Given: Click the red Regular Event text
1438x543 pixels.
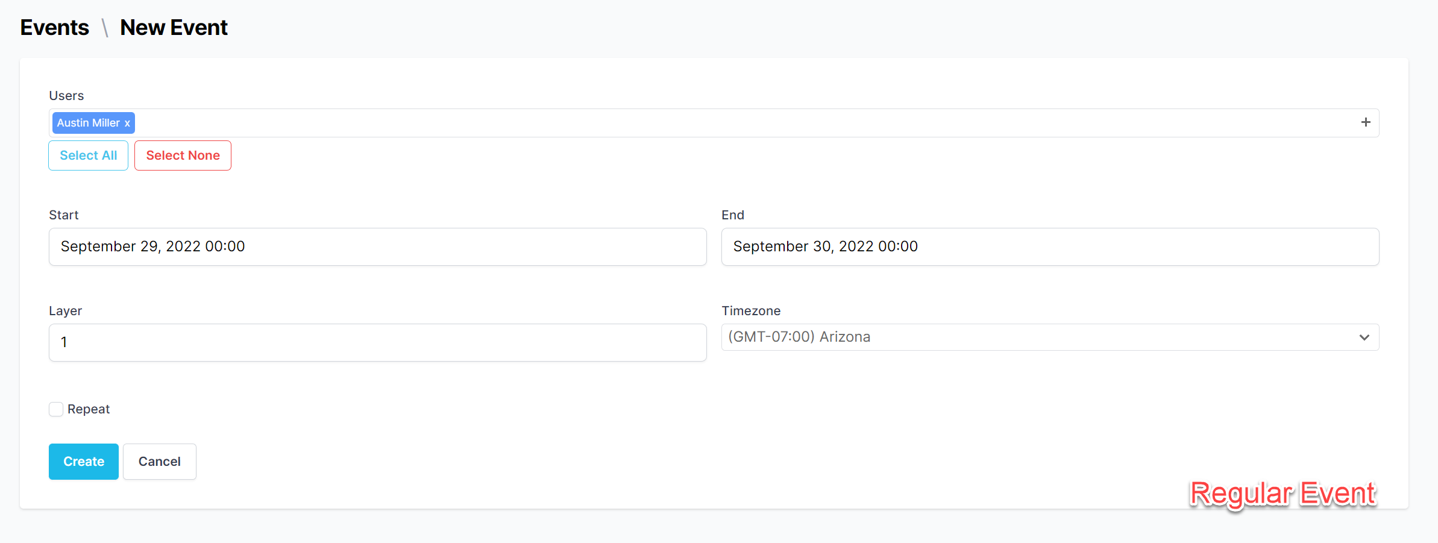Looking at the screenshot, I should (1283, 494).
